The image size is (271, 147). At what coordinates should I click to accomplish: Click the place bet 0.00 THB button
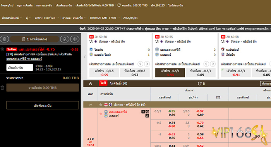click(x=43, y=87)
